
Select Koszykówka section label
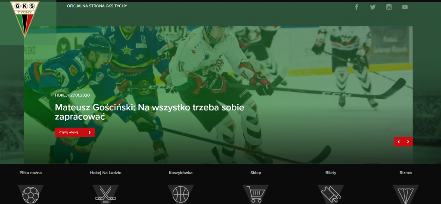(181, 173)
